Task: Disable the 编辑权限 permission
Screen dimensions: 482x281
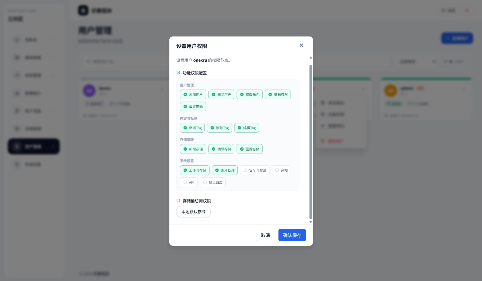Action: pos(278,95)
